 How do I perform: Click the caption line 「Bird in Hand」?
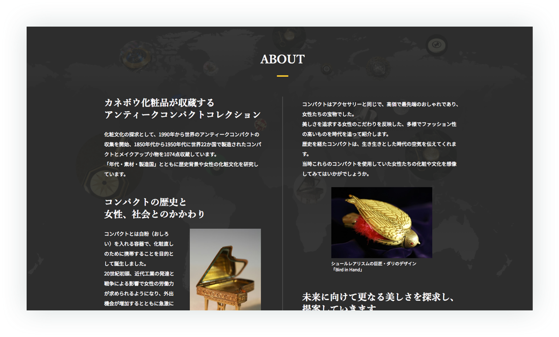pyautogui.click(x=347, y=270)
